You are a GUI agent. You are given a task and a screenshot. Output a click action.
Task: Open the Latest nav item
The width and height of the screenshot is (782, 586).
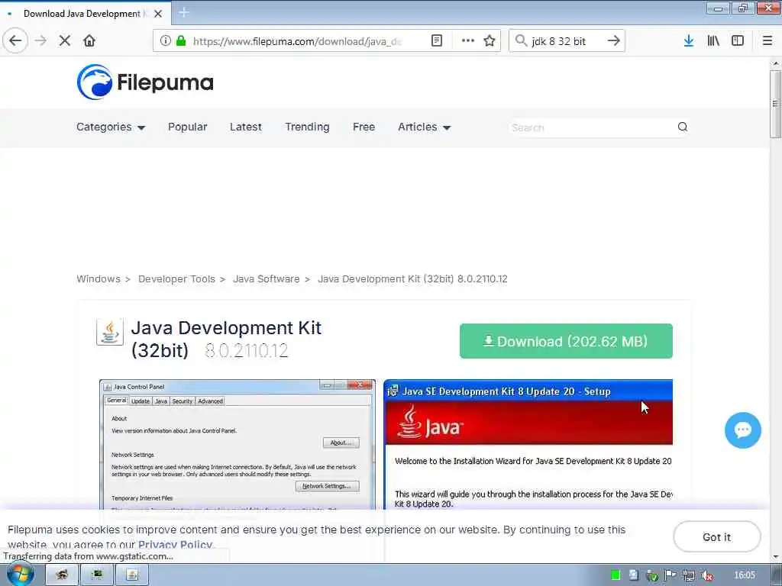pyautogui.click(x=246, y=127)
